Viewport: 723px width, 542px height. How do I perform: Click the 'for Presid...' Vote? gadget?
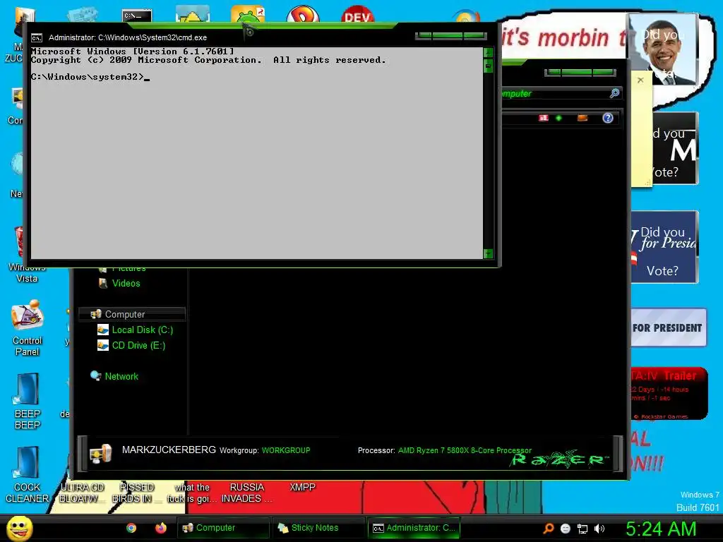pyautogui.click(x=664, y=247)
